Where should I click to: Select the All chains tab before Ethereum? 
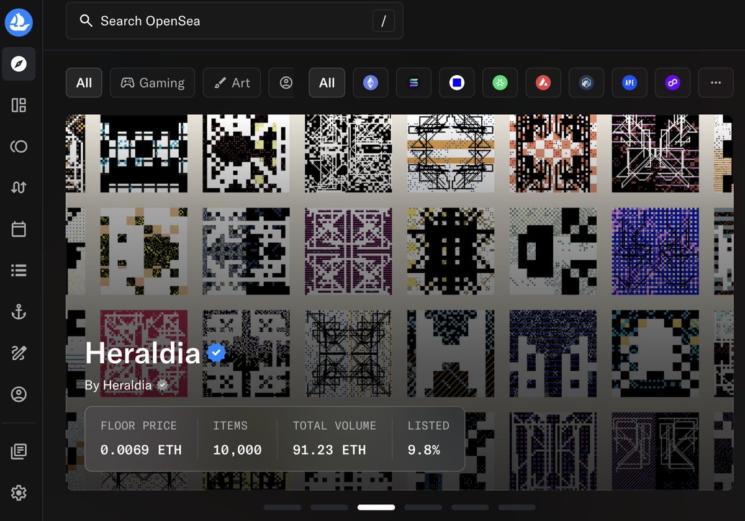[327, 83]
